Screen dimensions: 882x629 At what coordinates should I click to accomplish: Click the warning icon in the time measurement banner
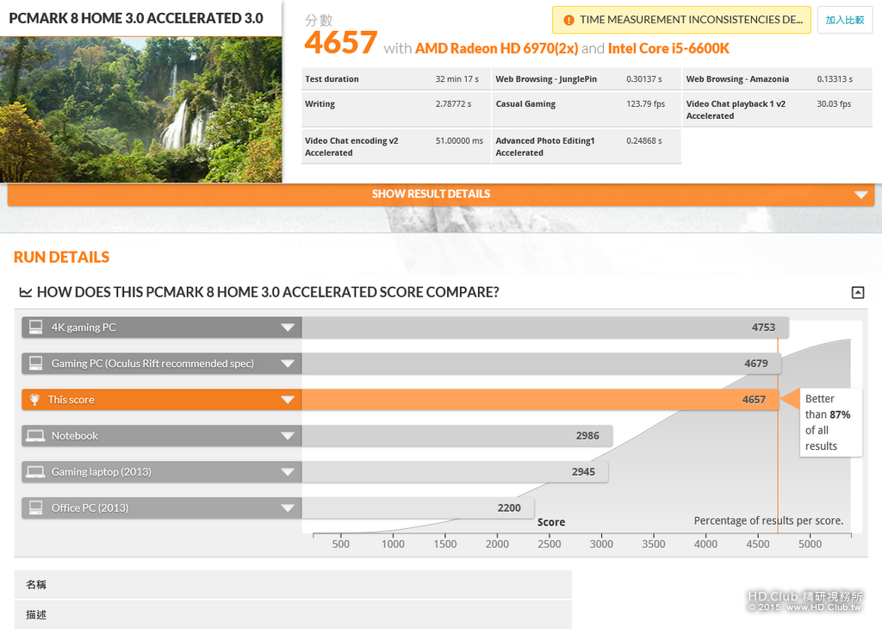point(568,21)
